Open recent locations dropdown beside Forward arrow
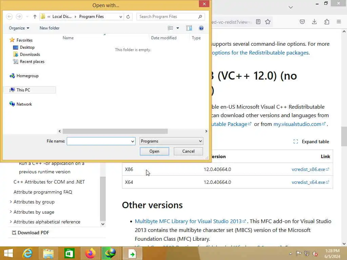This screenshot has width=347, height=260. coord(27,17)
